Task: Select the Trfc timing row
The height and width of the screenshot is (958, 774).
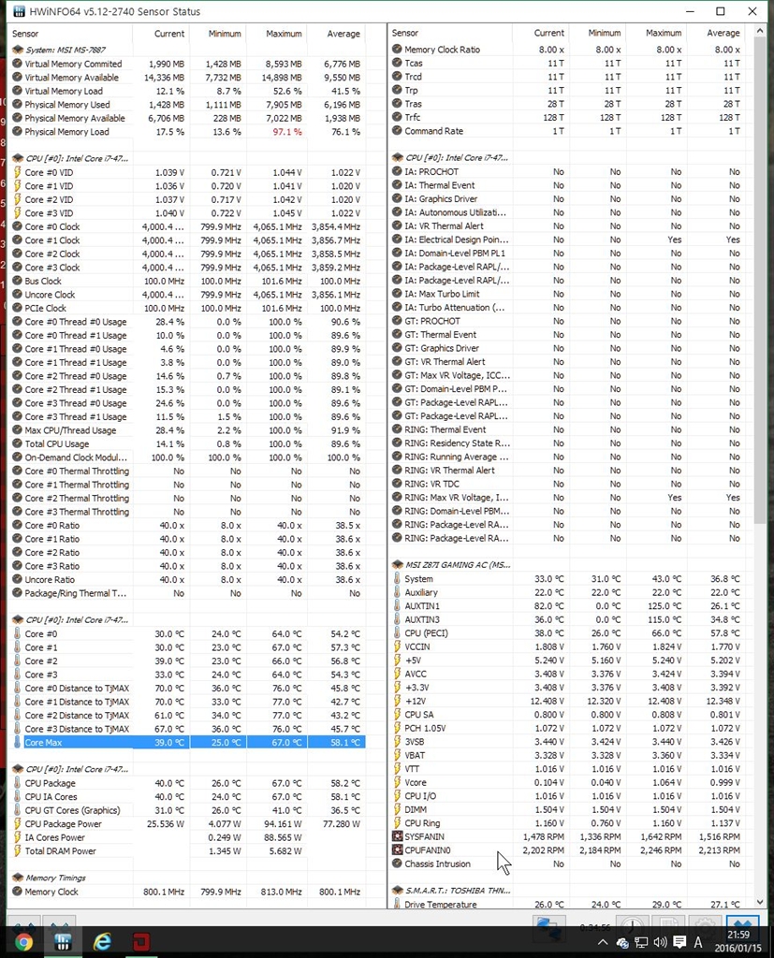Action: [569, 117]
